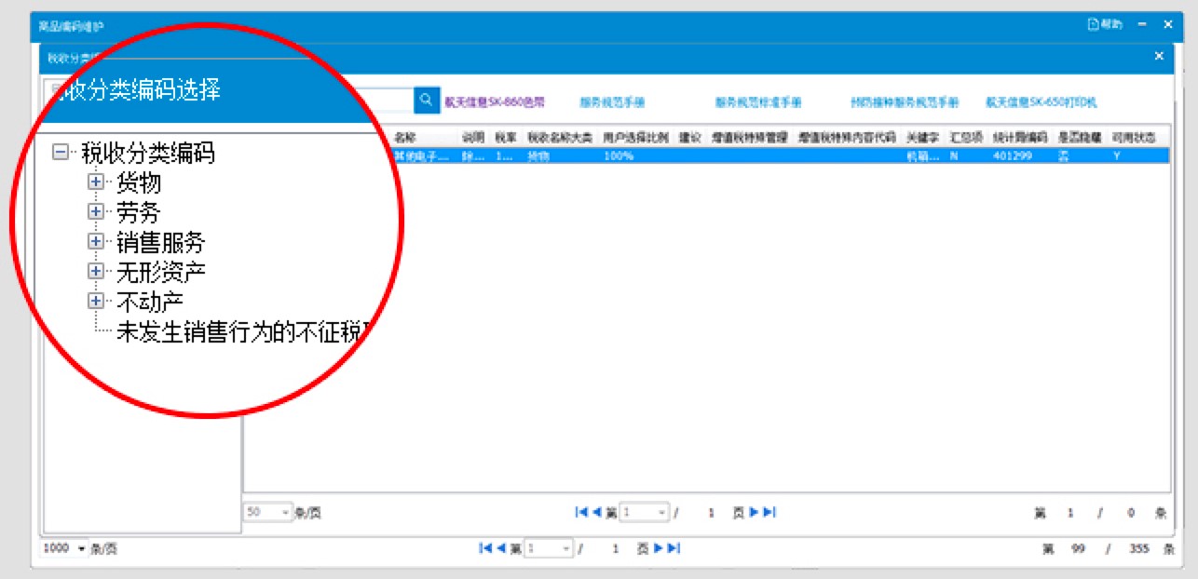Viewport: 1198px width, 579px height.
Task: Go to previous page in outer window pager
Action: pyautogui.click(x=500, y=548)
